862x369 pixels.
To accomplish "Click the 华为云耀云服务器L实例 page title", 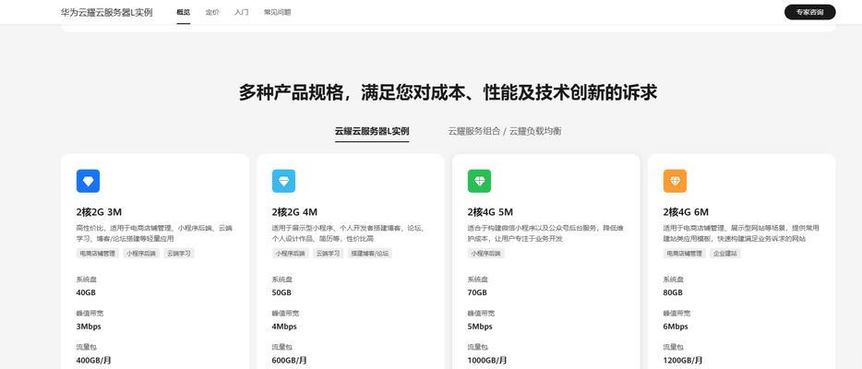I will 107,12.
